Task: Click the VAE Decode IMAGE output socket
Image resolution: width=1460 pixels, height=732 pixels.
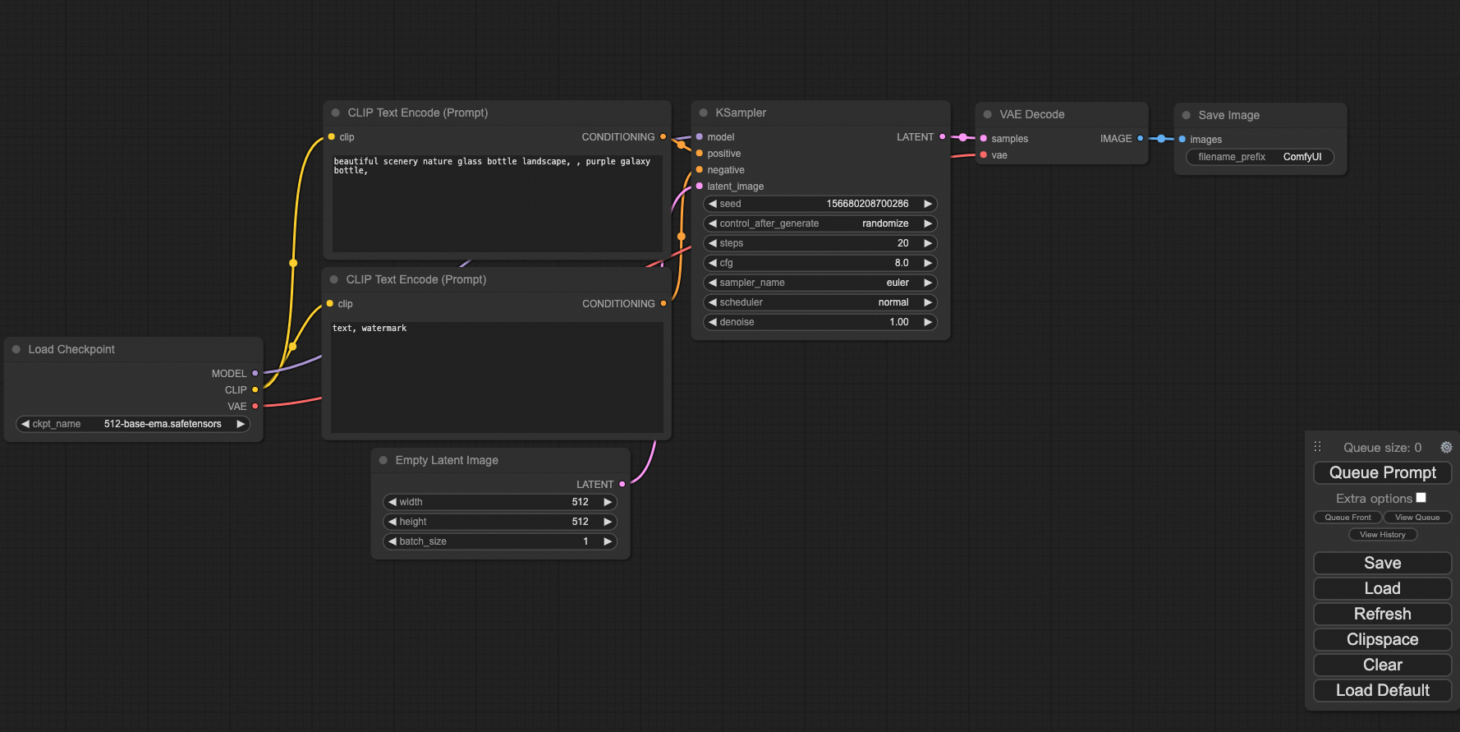Action: [1141, 139]
